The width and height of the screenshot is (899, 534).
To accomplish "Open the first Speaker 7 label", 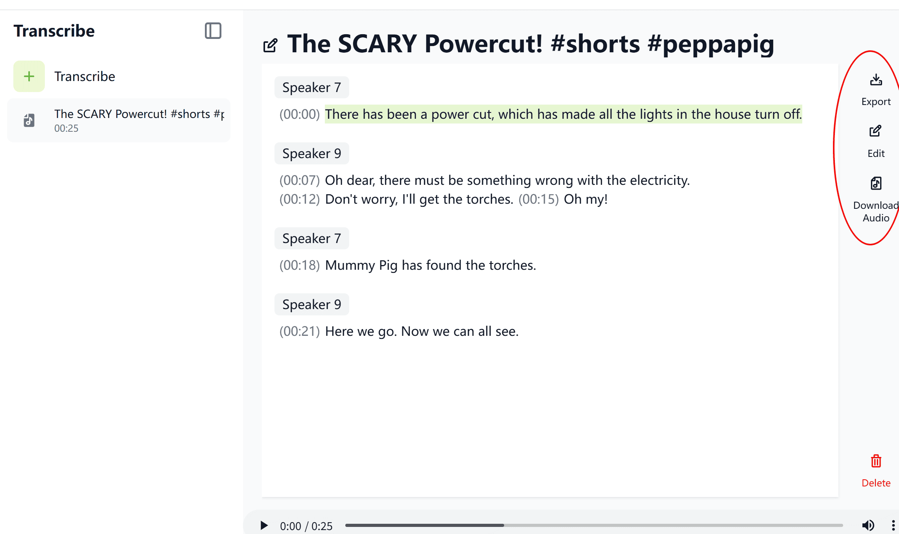I will tap(311, 87).
